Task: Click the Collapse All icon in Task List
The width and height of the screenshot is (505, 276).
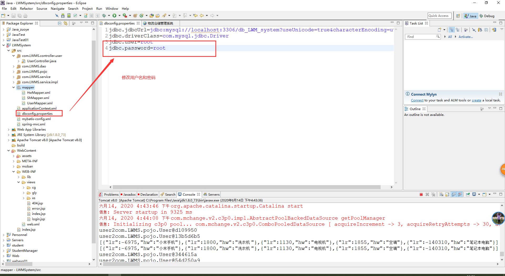Action: click(x=486, y=30)
